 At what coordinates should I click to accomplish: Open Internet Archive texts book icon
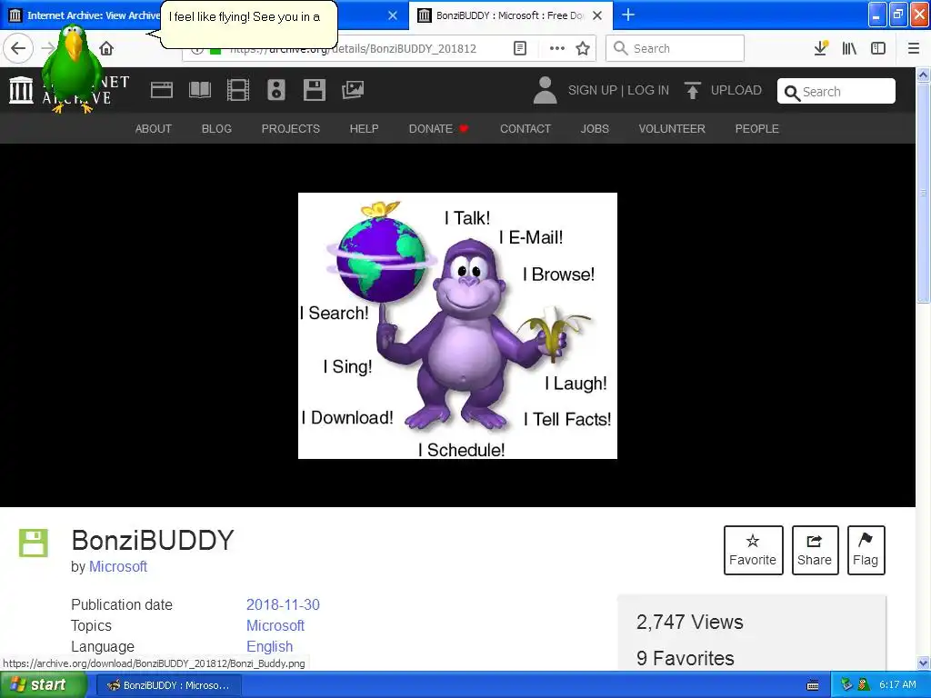pos(199,90)
